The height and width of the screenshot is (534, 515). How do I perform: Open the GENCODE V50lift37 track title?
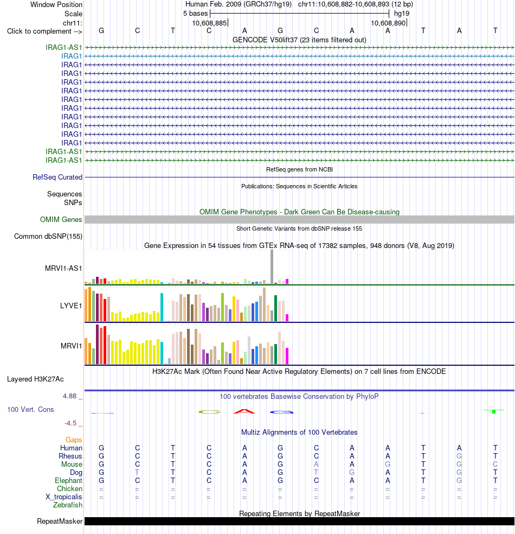[x=299, y=40]
